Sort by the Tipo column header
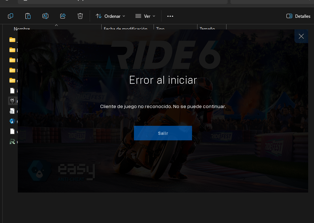The image size is (314, 223). coord(160,28)
